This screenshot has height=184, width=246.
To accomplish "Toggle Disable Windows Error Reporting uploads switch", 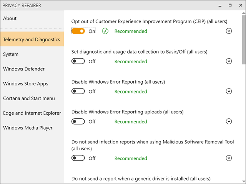I will [78, 122].
